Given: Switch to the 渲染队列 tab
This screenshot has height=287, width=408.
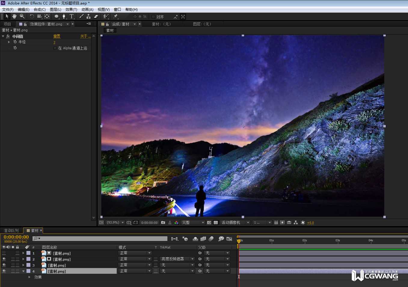Looking at the screenshot, I should (11, 231).
